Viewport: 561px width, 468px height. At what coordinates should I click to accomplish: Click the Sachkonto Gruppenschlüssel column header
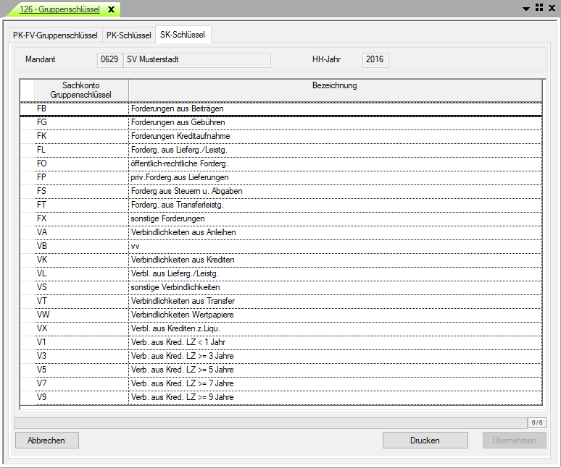pyautogui.click(x=80, y=90)
